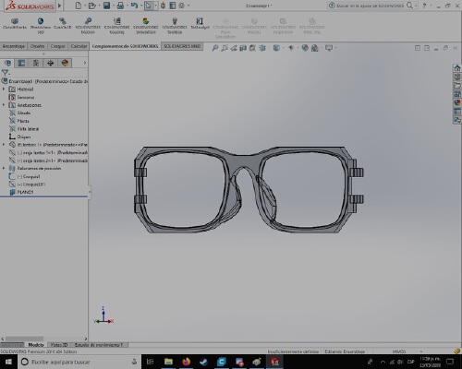
Task: Open the File Explorer task pane folder icon
Action: [x=457, y=85]
